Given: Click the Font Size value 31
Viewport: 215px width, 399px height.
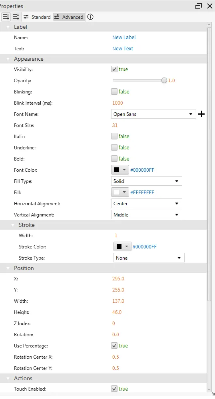Looking at the screenshot, I should pyautogui.click(x=115, y=125).
